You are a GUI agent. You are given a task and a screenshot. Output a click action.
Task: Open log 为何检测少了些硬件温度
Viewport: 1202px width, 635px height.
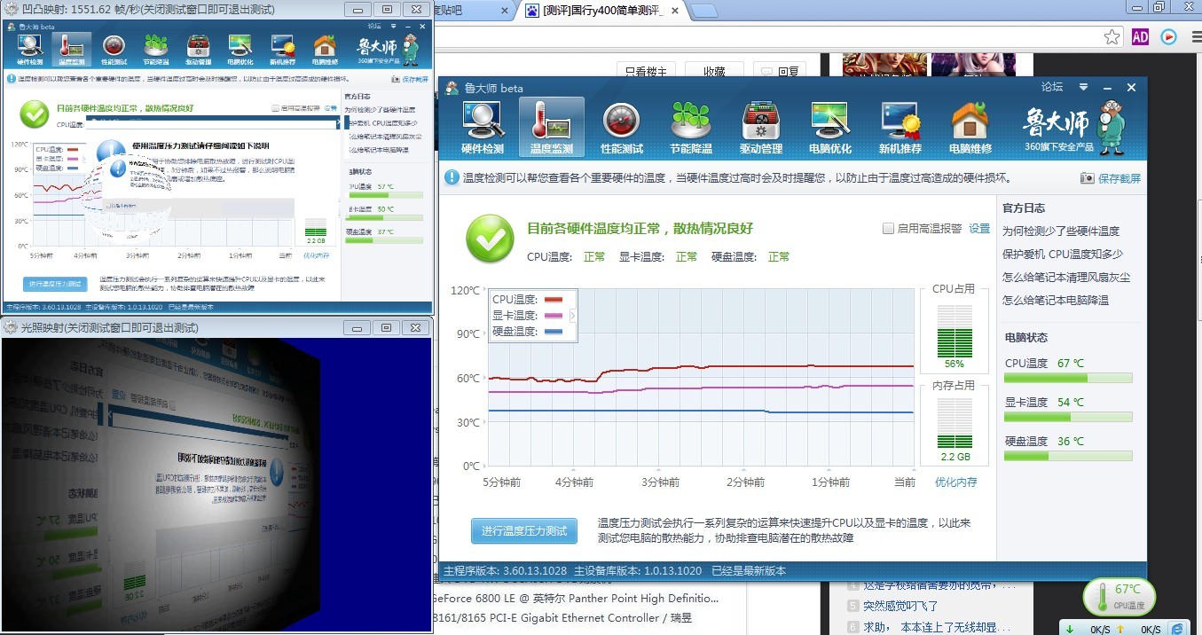(x=1061, y=231)
